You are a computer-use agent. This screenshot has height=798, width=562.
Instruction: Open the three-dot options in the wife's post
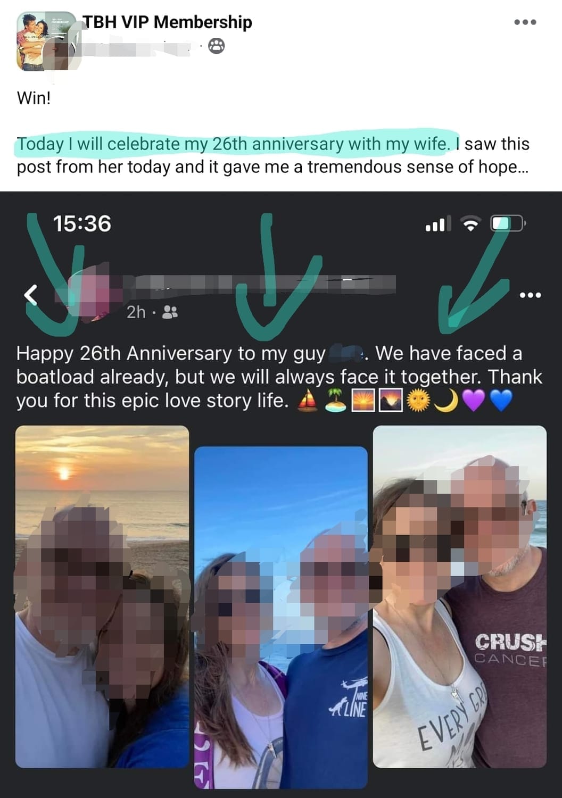(x=530, y=295)
